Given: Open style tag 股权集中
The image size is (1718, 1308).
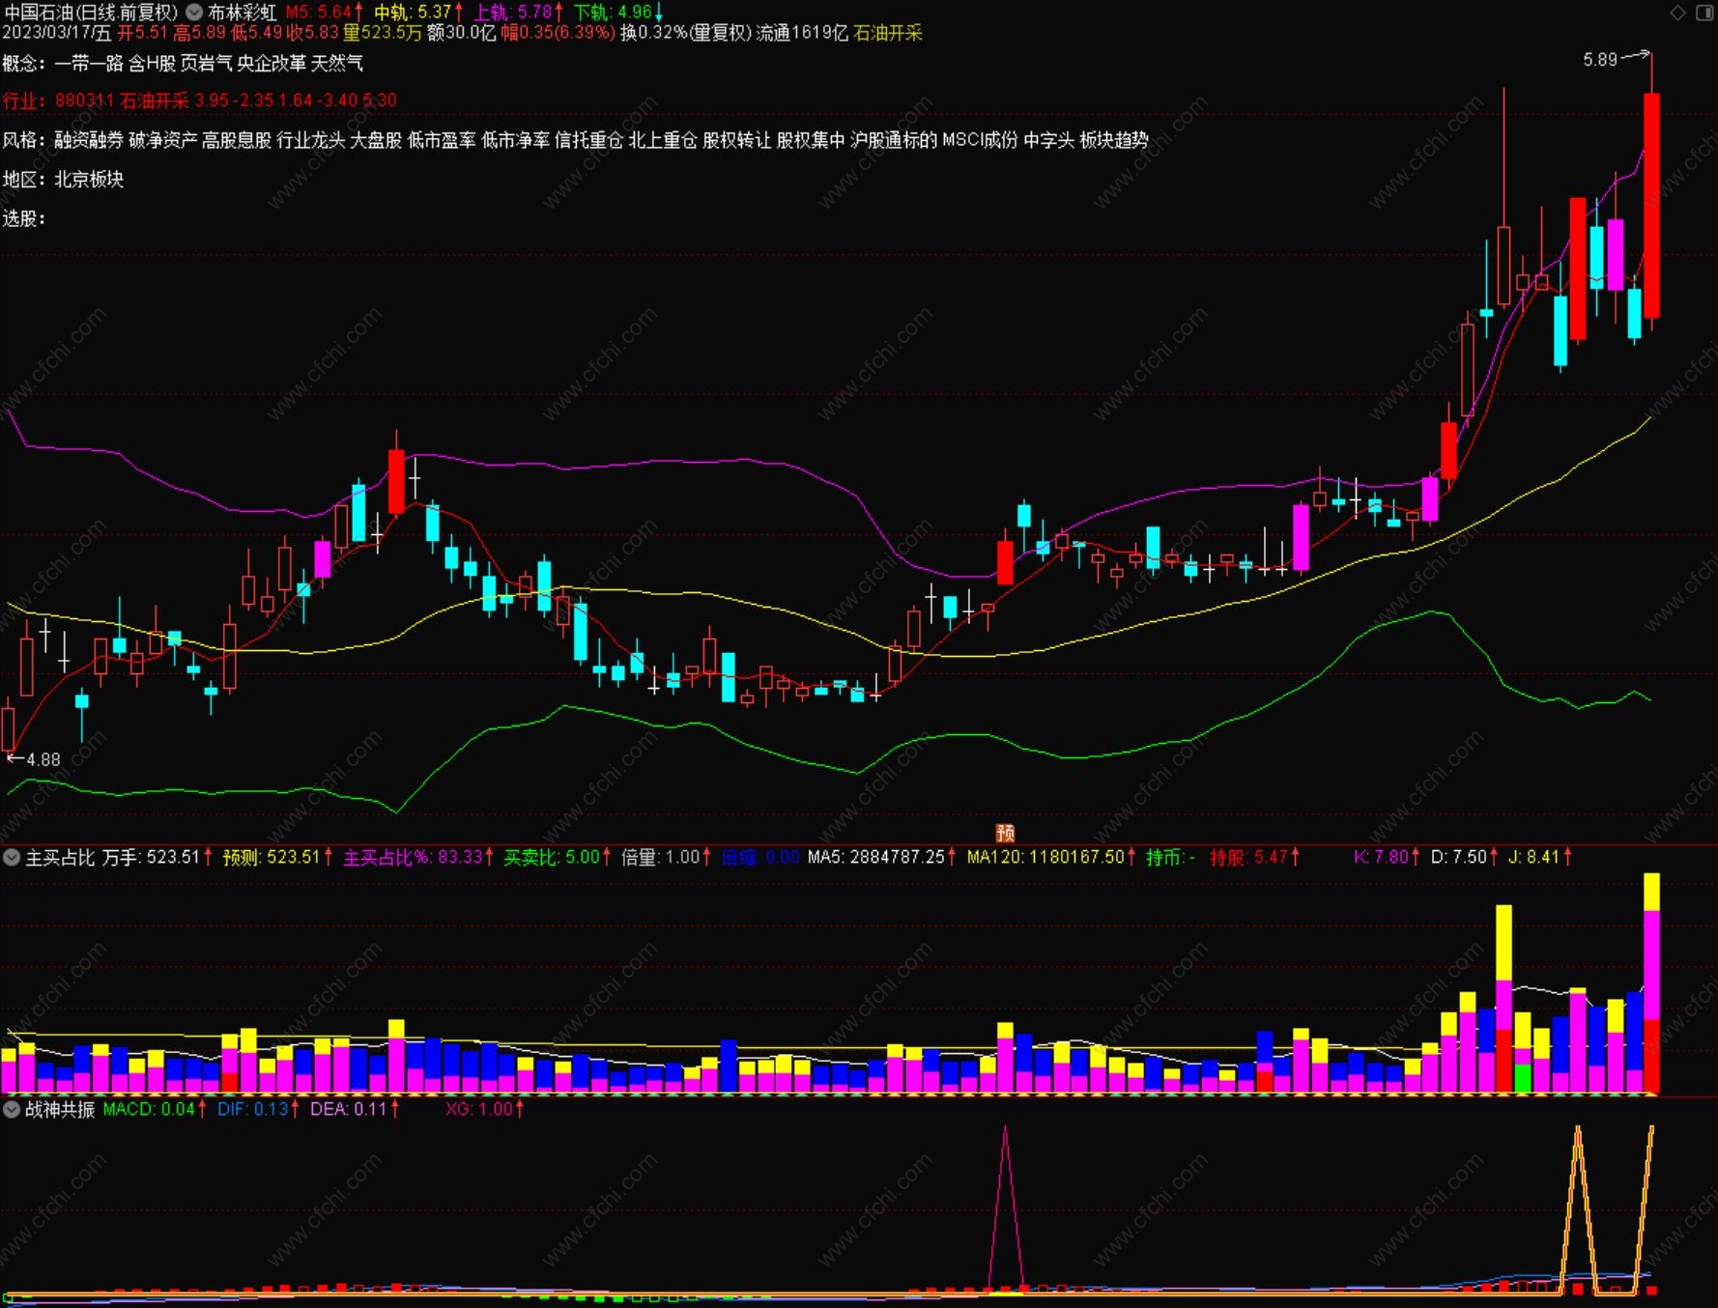Looking at the screenshot, I should coord(811,140).
